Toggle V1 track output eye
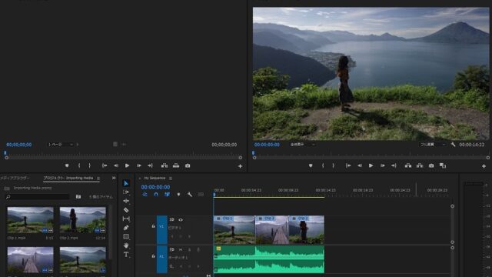The image size is (492, 277). tap(181, 220)
